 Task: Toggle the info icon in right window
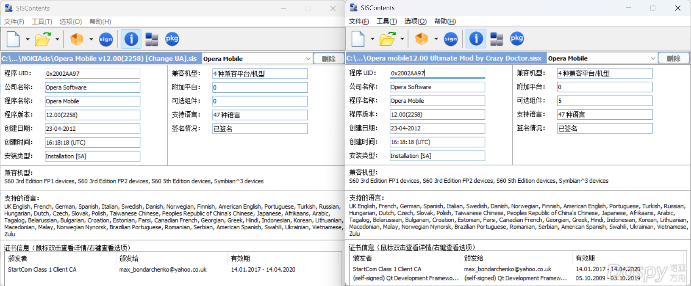point(476,39)
